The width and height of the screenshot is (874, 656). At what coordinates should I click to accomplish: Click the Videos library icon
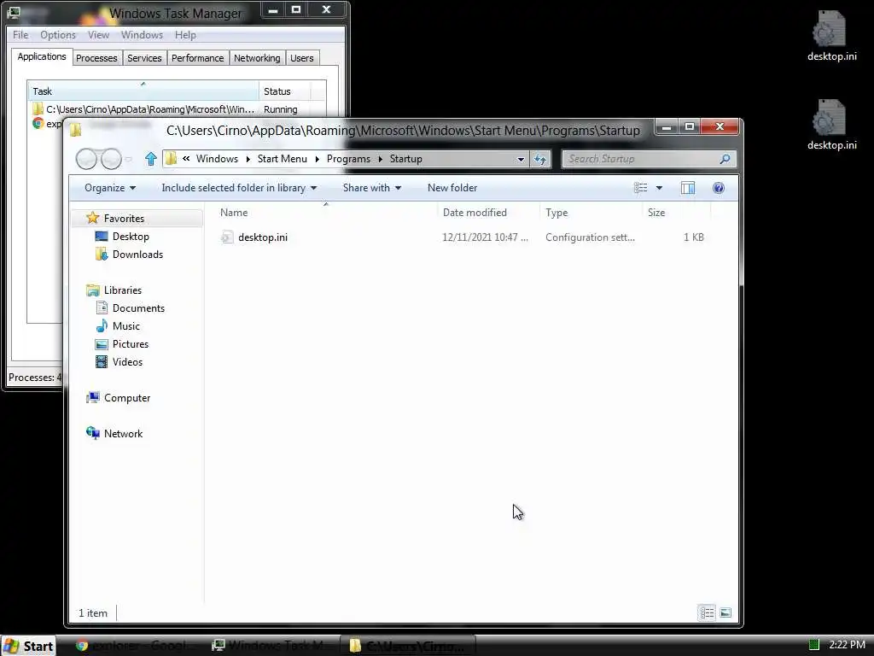click(102, 362)
